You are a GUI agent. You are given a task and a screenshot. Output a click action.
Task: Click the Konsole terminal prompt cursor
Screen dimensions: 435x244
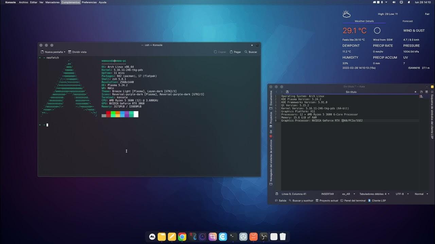pyautogui.click(x=47, y=125)
